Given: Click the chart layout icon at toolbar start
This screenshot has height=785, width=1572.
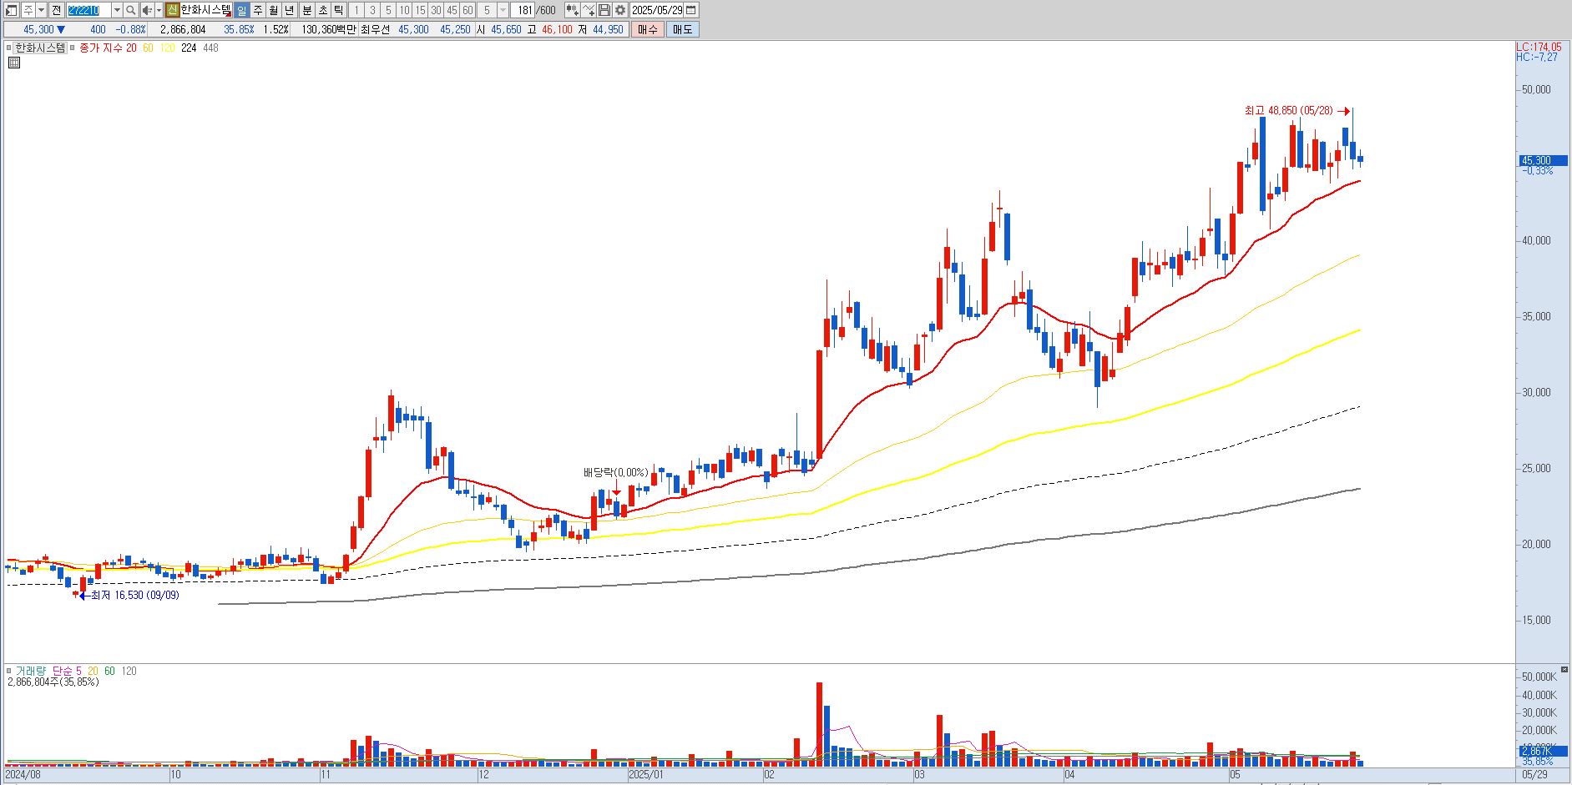Looking at the screenshot, I should click(11, 10).
